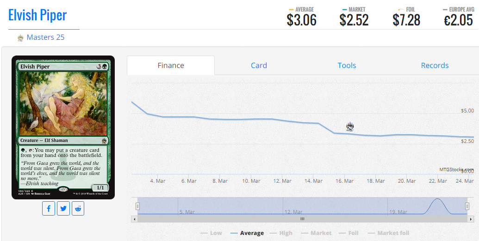Click left handle of chart range navigator
This screenshot has width=479, height=241.
pos(137,206)
